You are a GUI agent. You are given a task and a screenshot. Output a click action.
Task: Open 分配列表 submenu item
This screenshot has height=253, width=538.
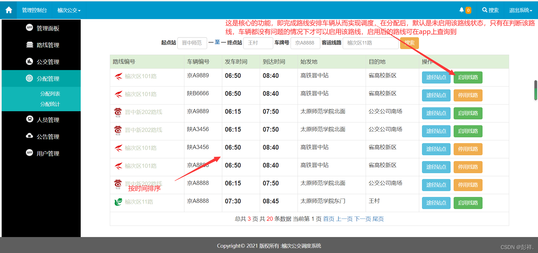click(50, 94)
